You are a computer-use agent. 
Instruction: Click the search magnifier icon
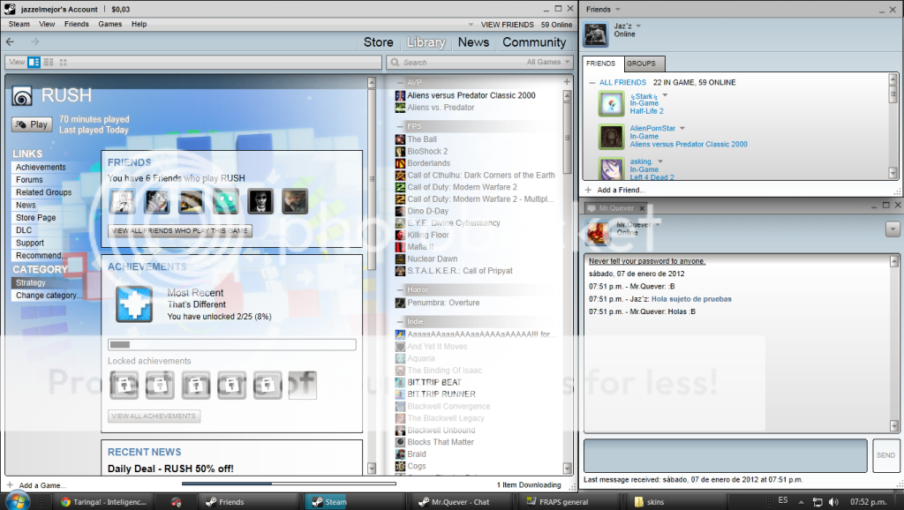(x=395, y=63)
